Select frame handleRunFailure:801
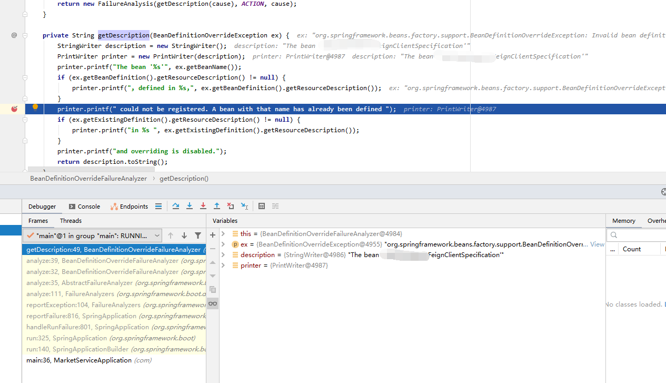 coord(114,327)
